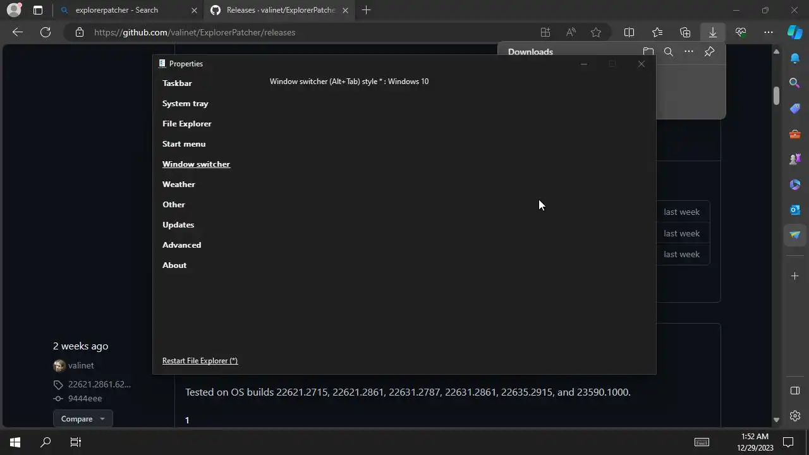The height and width of the screenshot is (455, 809).
Task: Click tag 22621.2861.62... link
Action: pos(99,384)
